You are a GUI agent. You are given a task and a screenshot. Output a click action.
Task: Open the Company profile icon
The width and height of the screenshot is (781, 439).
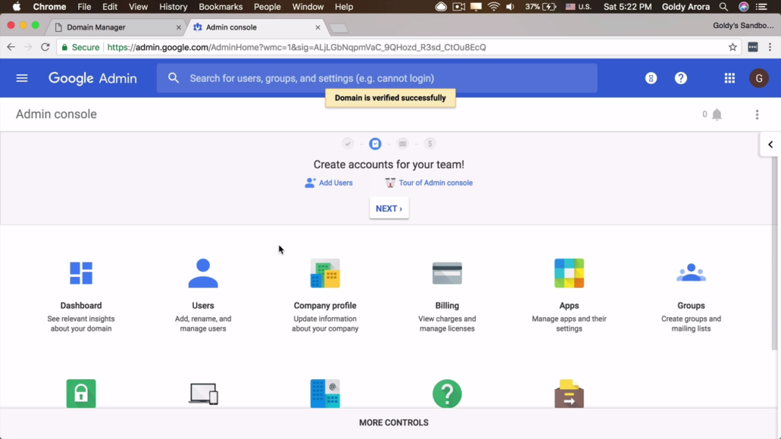(x=325, y=273)
